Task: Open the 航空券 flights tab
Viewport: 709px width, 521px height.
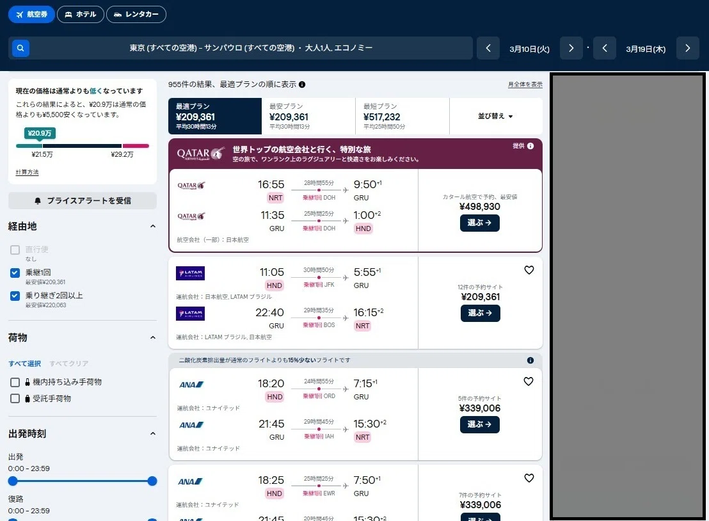Action: 31,15
